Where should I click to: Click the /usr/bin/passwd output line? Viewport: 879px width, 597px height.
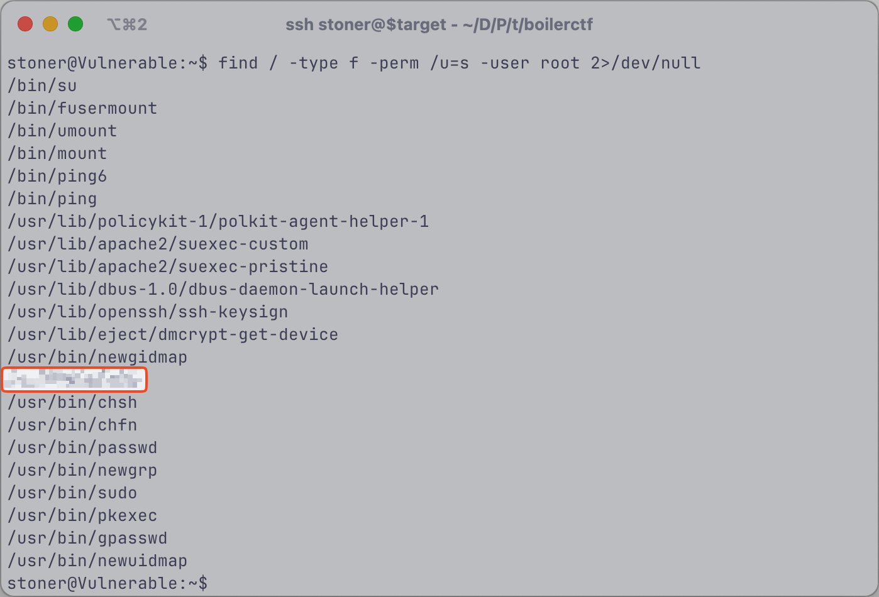pos(82,447)
